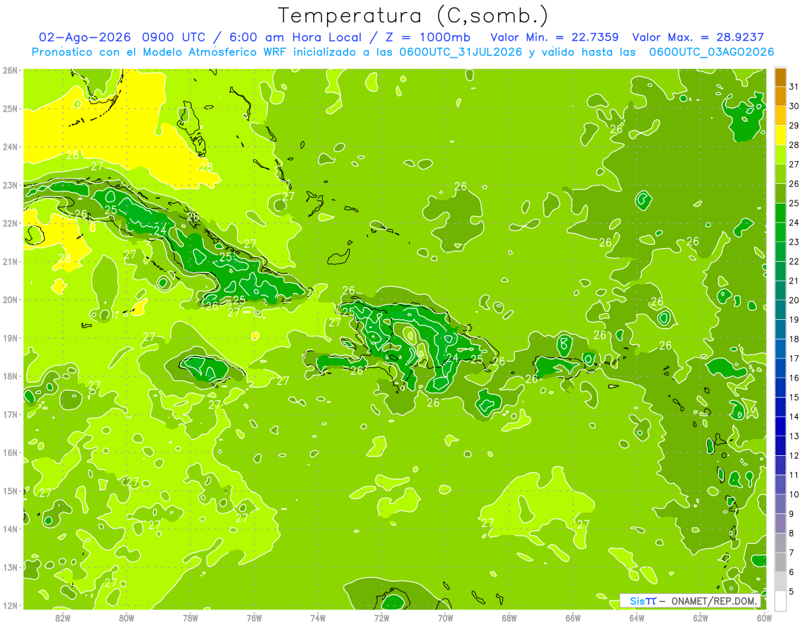812x627 pixels.
Task: Click the '78W' longitude axis label
Action: 190,618
